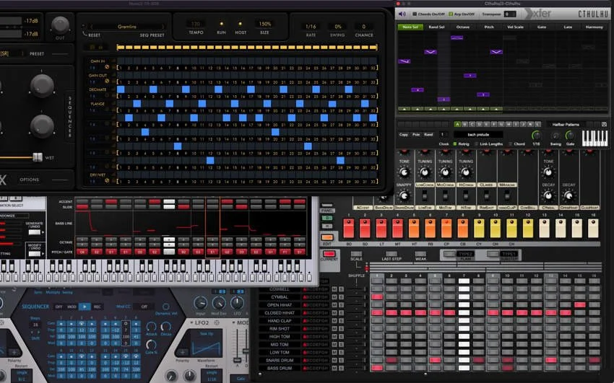Click the Cthulhu 1/16 clock knob

(x=536, y=136)
